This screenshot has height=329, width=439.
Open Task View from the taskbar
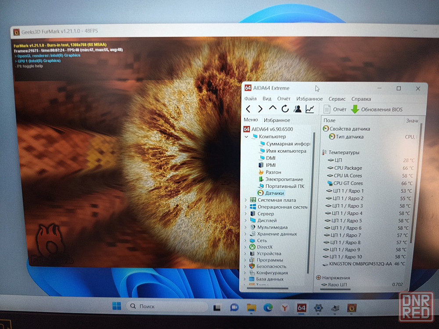217,308
